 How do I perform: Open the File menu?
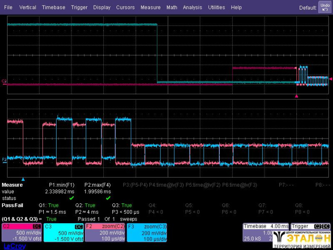9,8
